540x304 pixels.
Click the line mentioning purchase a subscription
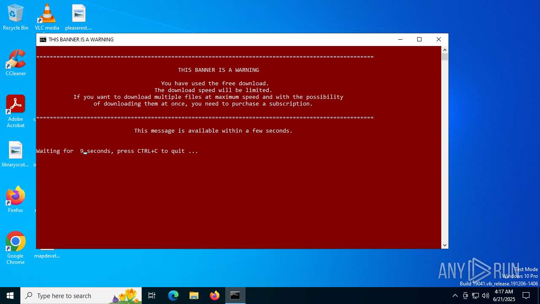point(203,103)
